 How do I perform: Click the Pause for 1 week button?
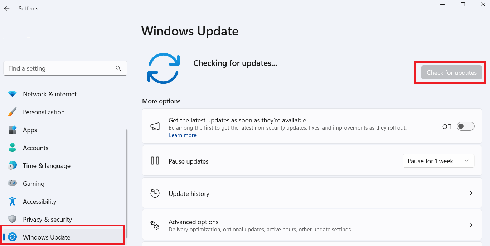click(x=431, y=161)
